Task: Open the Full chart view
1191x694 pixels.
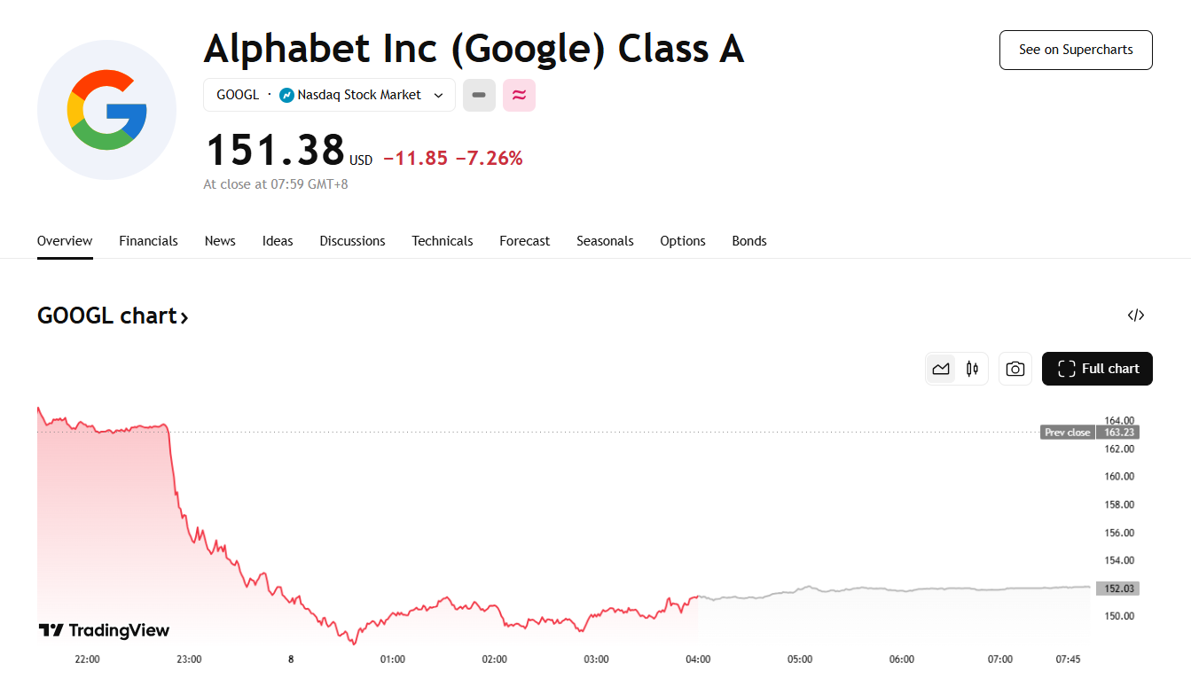Action: (1097, 369)
